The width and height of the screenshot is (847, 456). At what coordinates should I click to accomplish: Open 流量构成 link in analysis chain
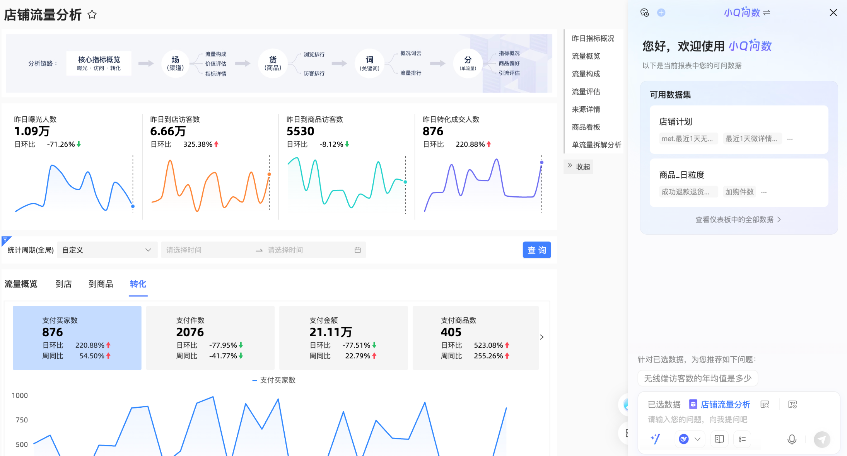coord(216,54)
